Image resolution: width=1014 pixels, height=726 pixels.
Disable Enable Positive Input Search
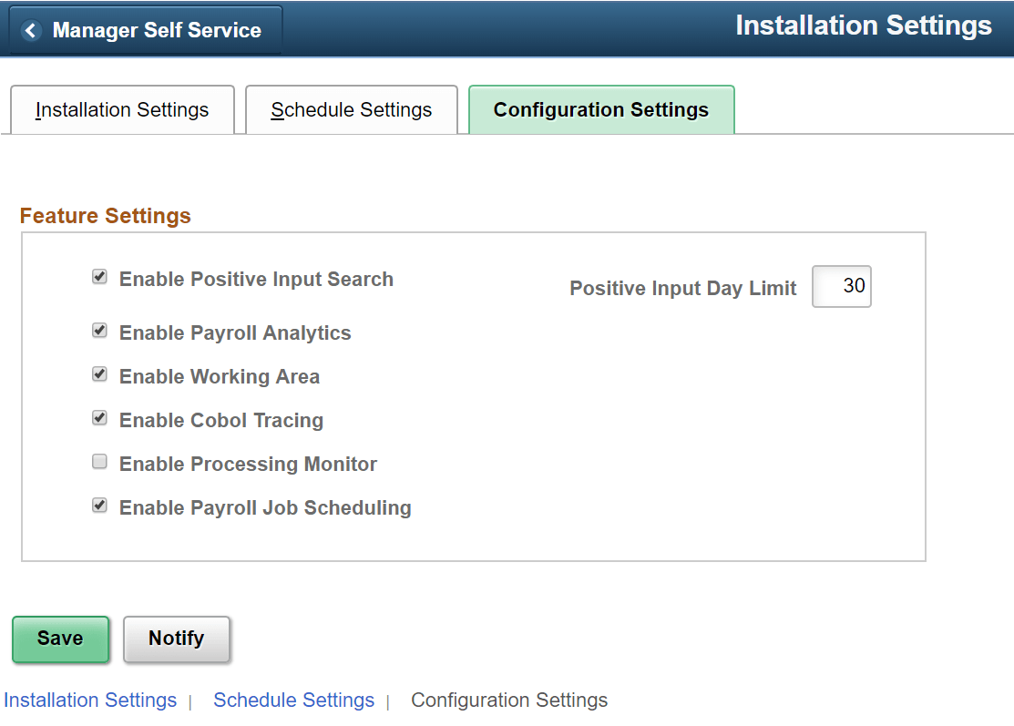coord(99,276)
